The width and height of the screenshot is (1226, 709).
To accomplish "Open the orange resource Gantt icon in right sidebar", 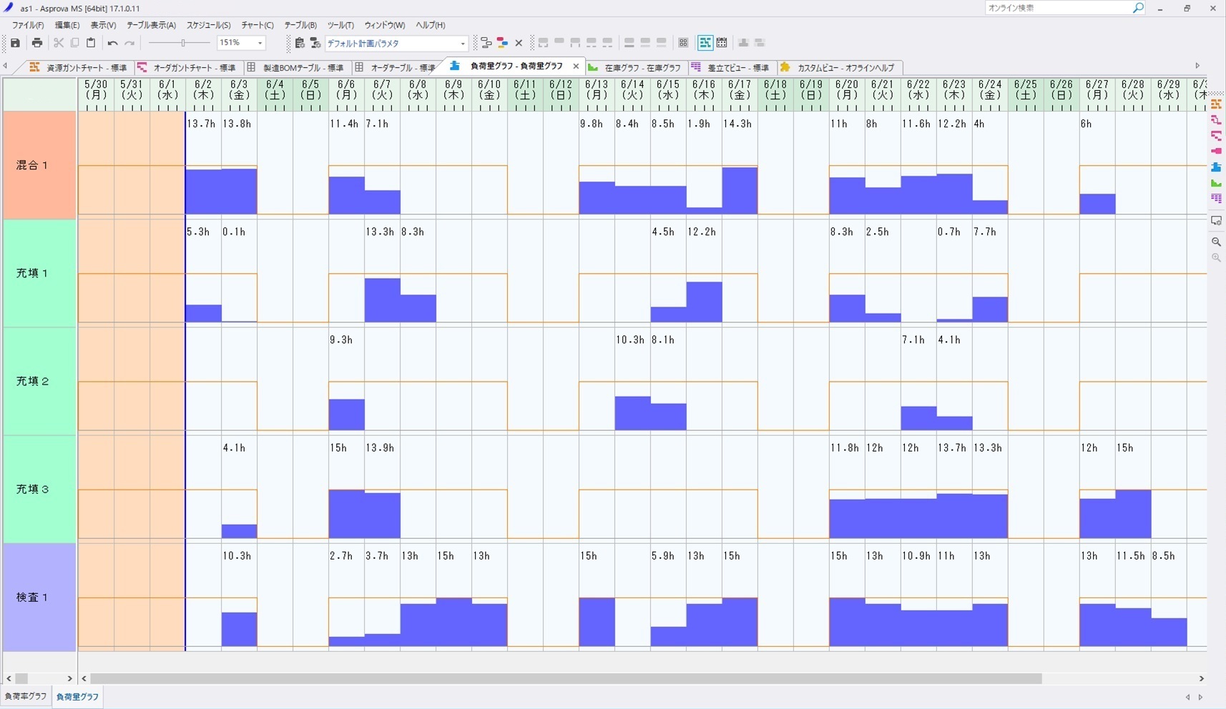I will pos(1216,104).
